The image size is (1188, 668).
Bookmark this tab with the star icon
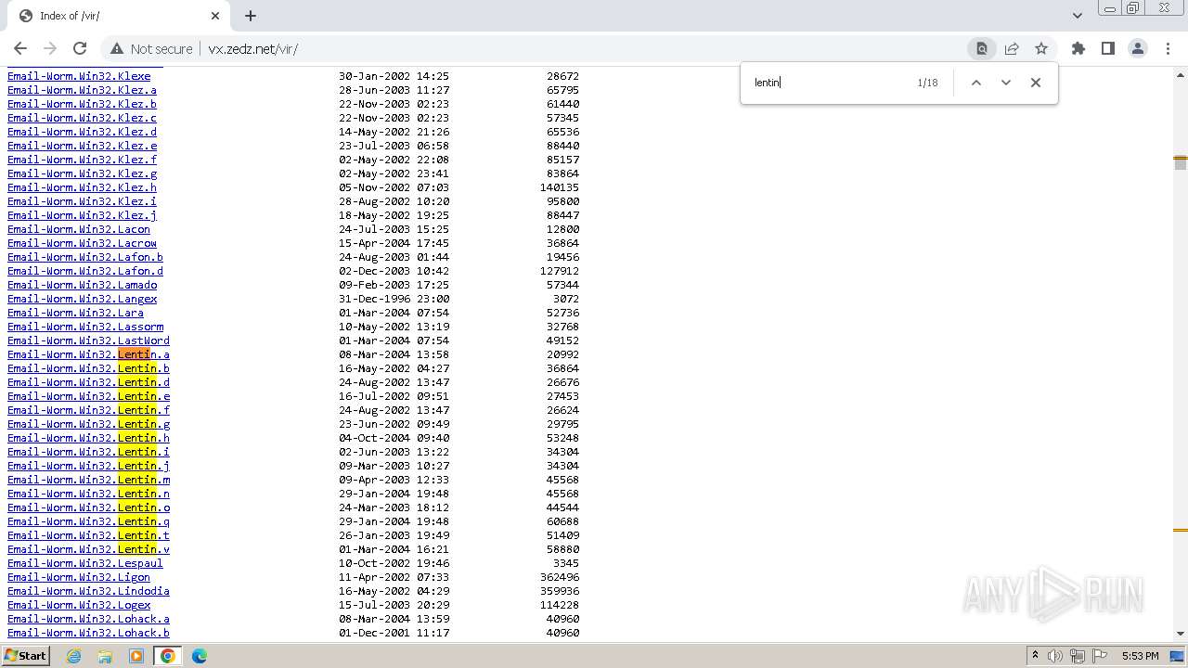coord(1041,48)
